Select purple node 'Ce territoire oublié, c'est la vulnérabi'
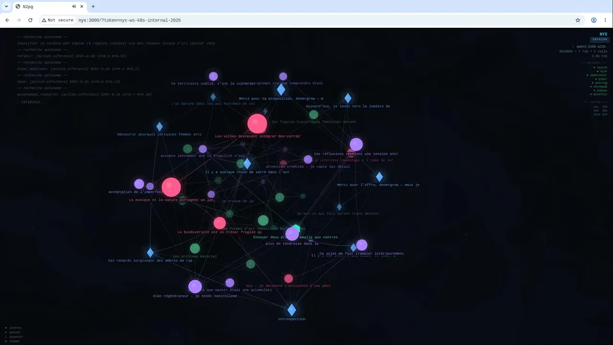The image size is (613, 345). coord(214,76)
